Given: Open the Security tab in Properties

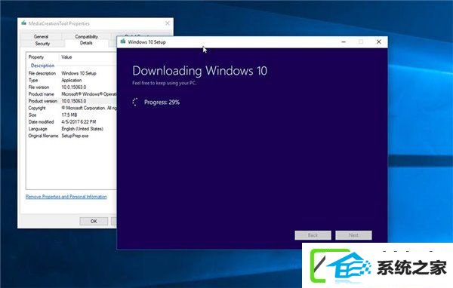Looking at the screenshot, I should pyautogui.click(x=42, y=44).
